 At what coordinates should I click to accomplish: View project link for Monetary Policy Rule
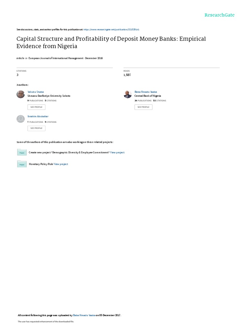coord(61,164)
